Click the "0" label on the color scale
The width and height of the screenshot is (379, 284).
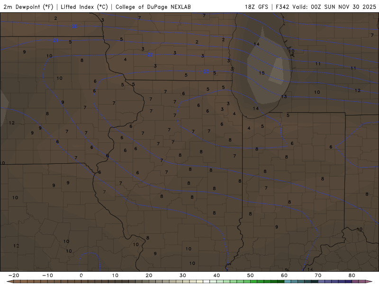[x=81, y=275]
